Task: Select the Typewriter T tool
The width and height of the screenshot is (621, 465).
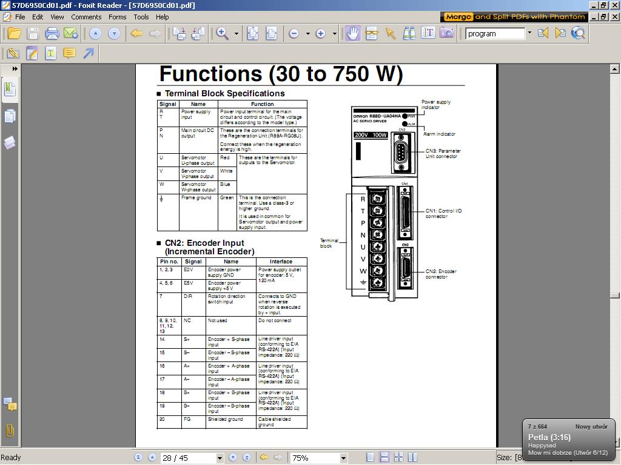Action: [51, 53]
